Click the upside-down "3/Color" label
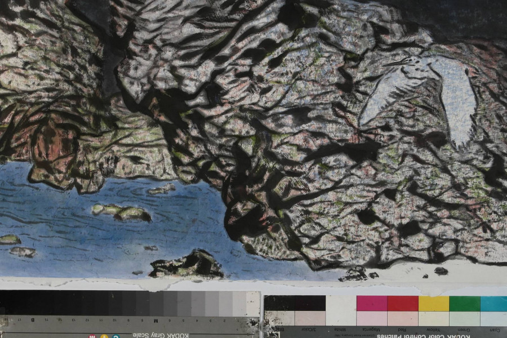 pyautogui.click(x=308, y=330)
